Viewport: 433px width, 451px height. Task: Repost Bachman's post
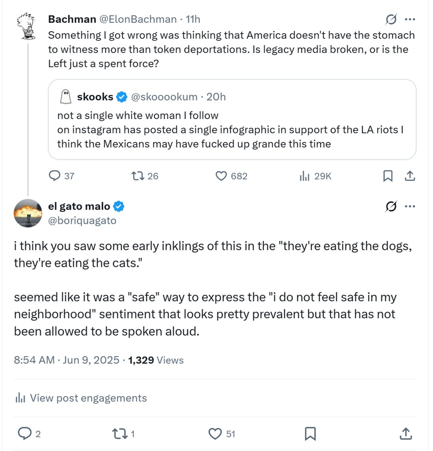(138, 176)
